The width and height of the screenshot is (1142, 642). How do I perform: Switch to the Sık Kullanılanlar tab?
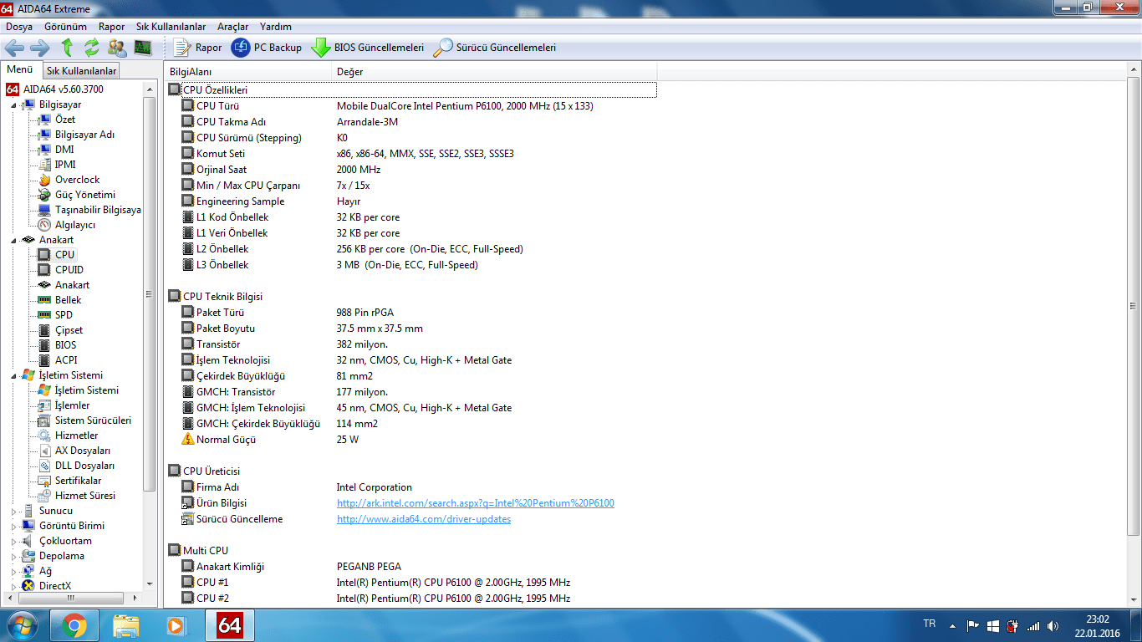click(81, 71)
